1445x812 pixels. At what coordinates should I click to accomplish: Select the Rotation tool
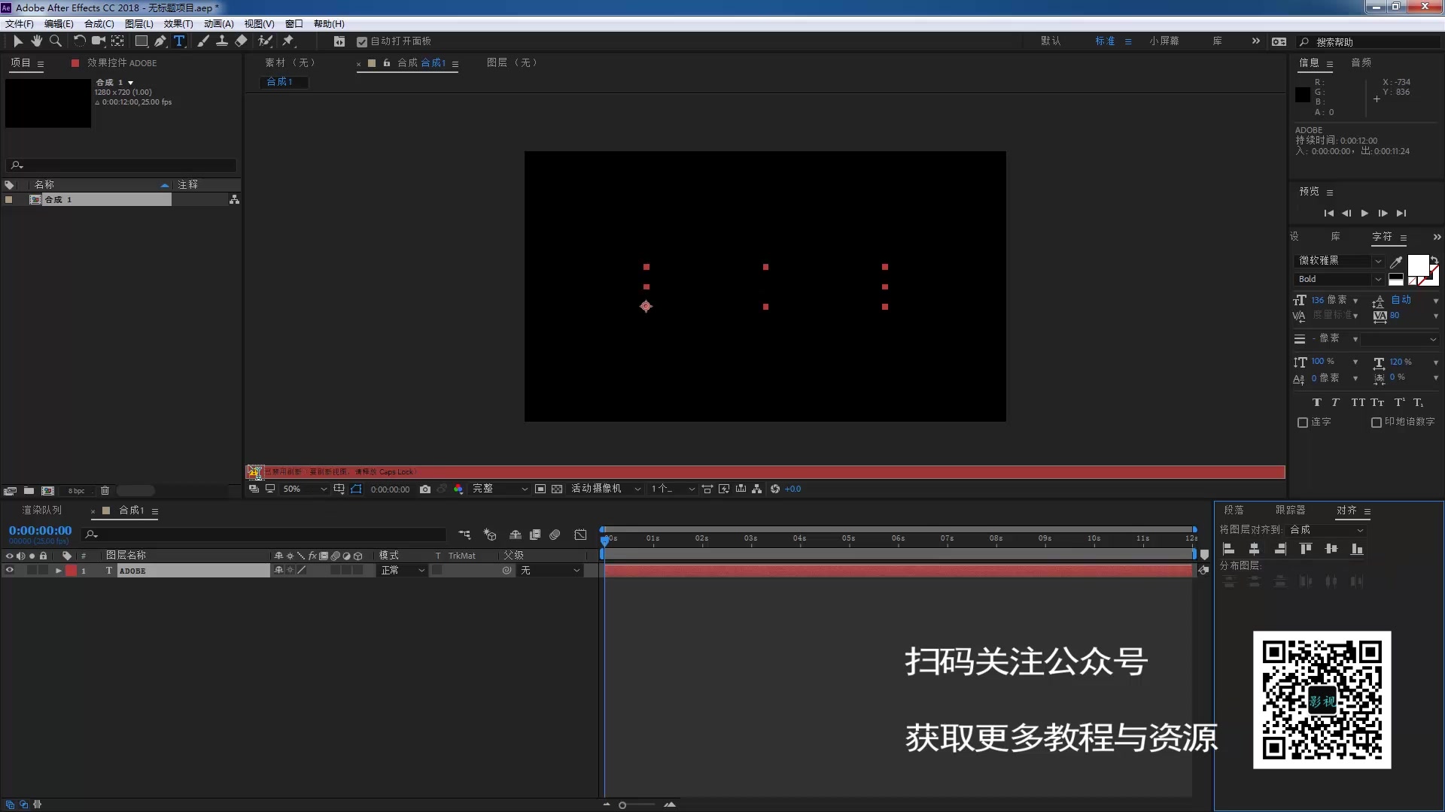[79, 41]
